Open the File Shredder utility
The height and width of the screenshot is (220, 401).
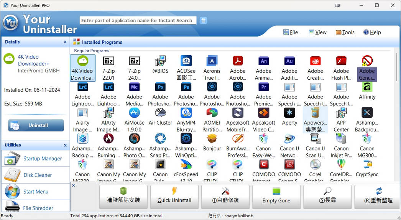tap(36, 206)
